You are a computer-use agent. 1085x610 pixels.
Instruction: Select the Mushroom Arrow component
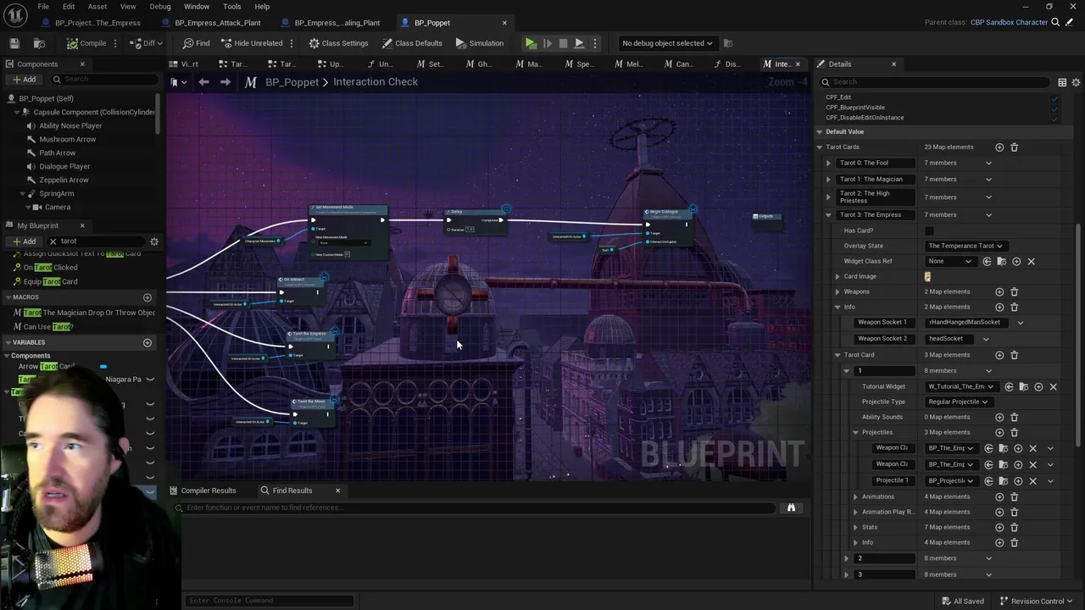(68, 139)
